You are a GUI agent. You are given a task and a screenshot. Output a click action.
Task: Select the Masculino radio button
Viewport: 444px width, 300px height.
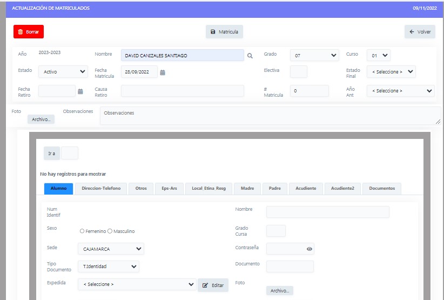(110, 231)
